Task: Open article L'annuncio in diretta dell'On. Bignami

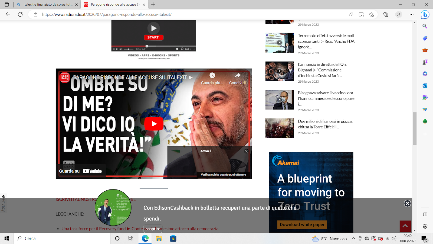Action: point(322,70)
